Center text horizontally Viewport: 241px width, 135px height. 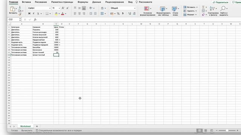(79, 13)
